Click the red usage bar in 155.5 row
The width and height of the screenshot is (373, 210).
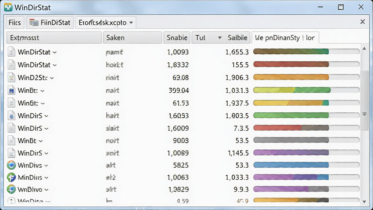(291, 64)
